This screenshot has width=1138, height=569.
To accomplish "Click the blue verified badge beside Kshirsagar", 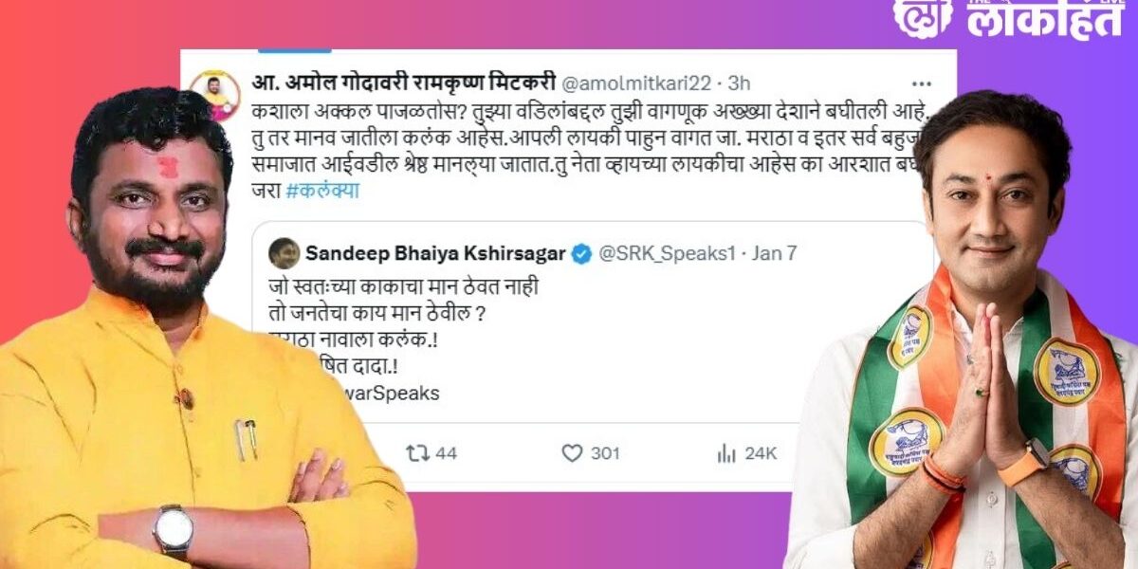I will pos(581,254).
